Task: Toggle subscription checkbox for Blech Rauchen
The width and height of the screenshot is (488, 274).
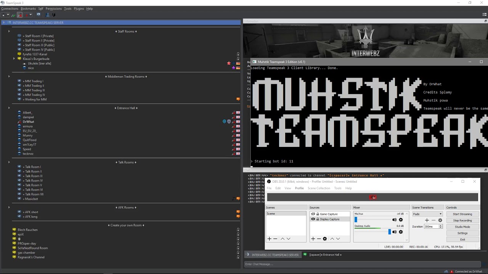Action: (x=14, y=229)
